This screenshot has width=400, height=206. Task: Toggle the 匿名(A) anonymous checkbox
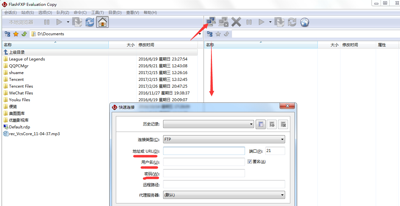click(250, 161)
